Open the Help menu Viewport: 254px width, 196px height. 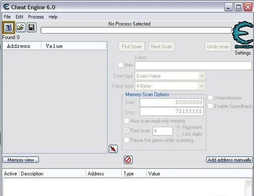pos(53,17)
